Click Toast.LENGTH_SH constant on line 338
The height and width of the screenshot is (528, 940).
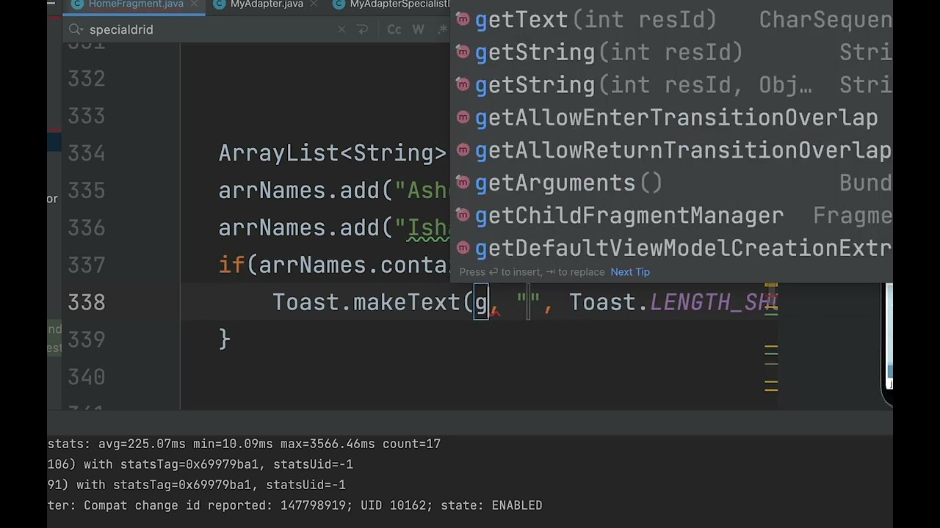click(673, 302)
